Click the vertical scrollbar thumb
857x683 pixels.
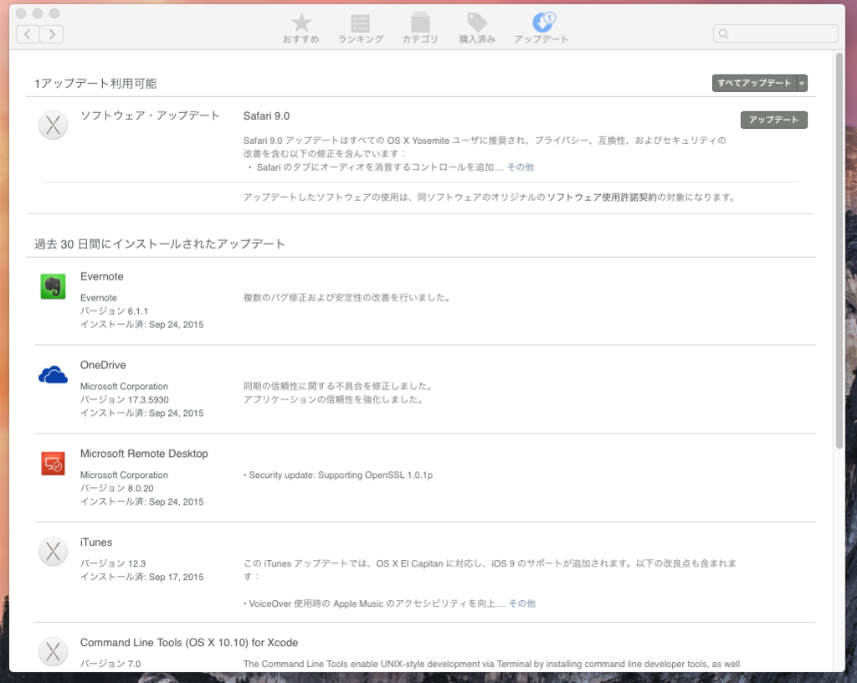coord(839,250)
